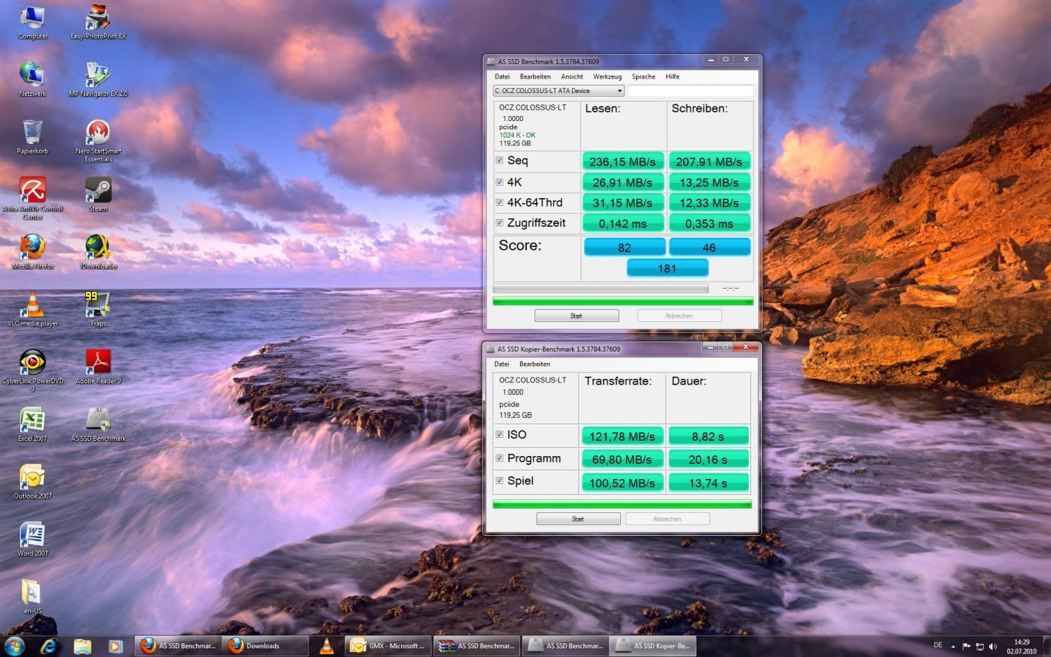Uncheck the Seq benchmark checkbox

pos(499,160)
